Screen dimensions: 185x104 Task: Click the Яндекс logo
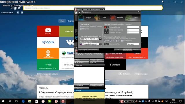15,8
